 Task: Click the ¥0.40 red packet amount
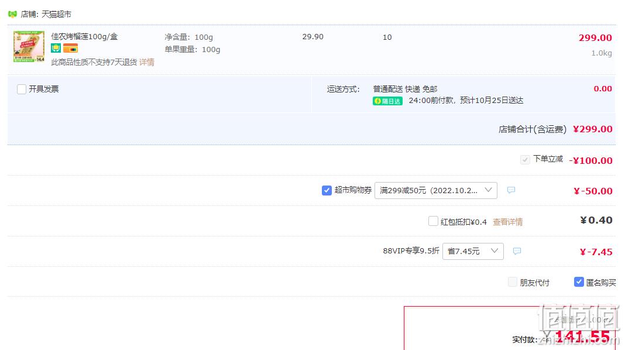(x=596, y=220)
